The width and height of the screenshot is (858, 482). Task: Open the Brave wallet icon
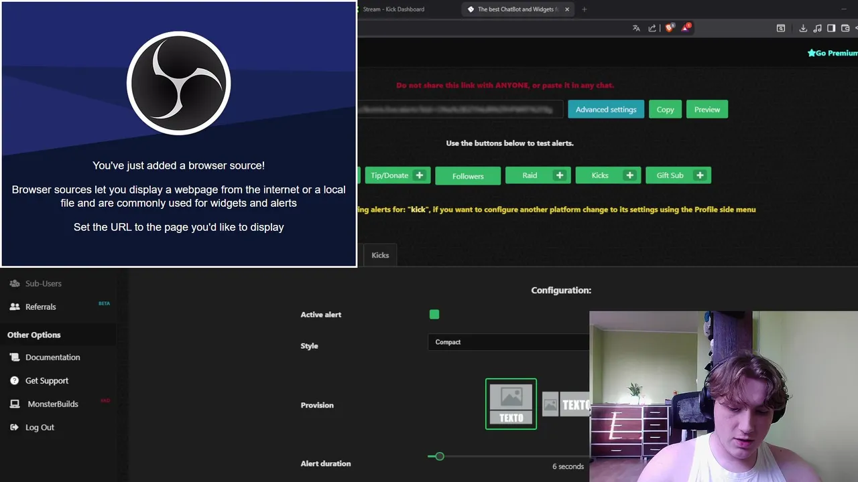(845, 28)
